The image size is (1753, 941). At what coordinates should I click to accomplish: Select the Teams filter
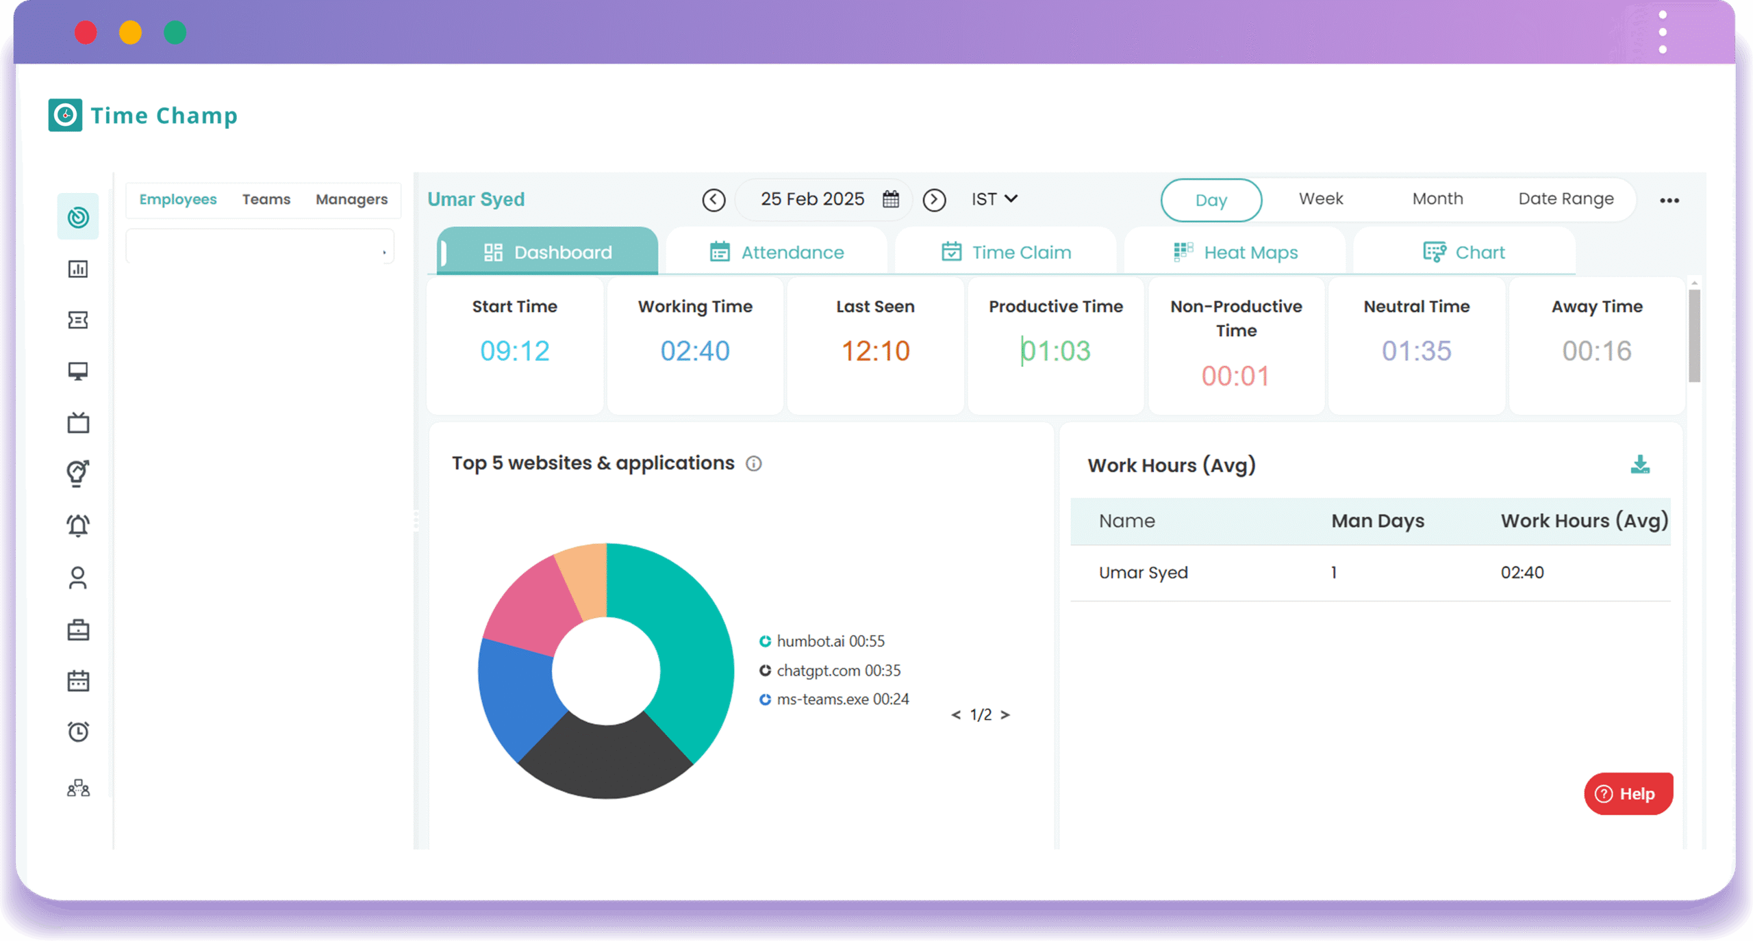click(x=266, y=199)
